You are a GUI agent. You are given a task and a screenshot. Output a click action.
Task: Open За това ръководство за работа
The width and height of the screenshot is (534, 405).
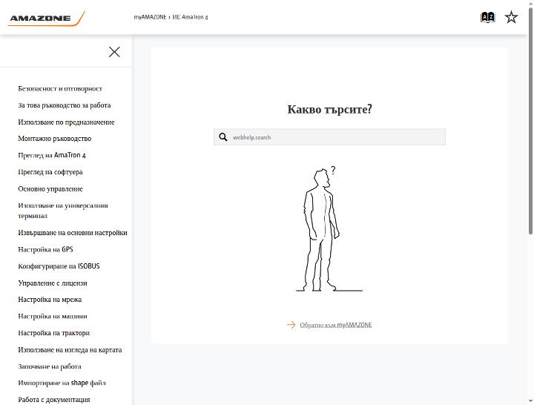pos(65,105)
